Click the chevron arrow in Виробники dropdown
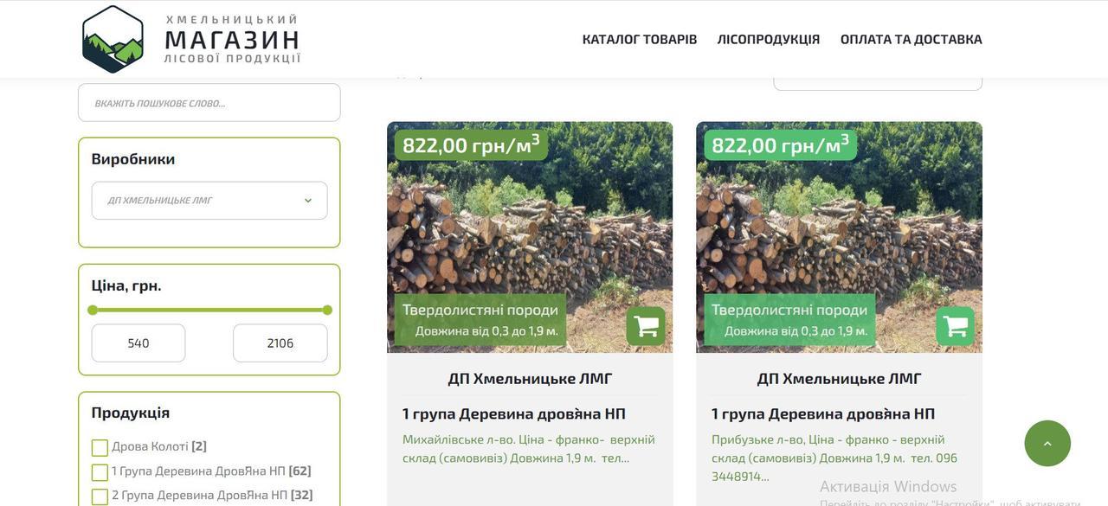1108x506 pixels. [307, 201]
